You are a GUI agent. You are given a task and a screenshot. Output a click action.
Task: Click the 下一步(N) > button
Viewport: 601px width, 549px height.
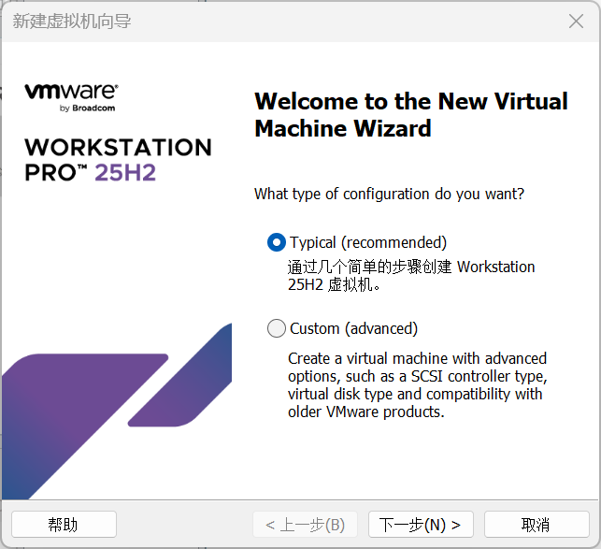(x=421, y=524)
